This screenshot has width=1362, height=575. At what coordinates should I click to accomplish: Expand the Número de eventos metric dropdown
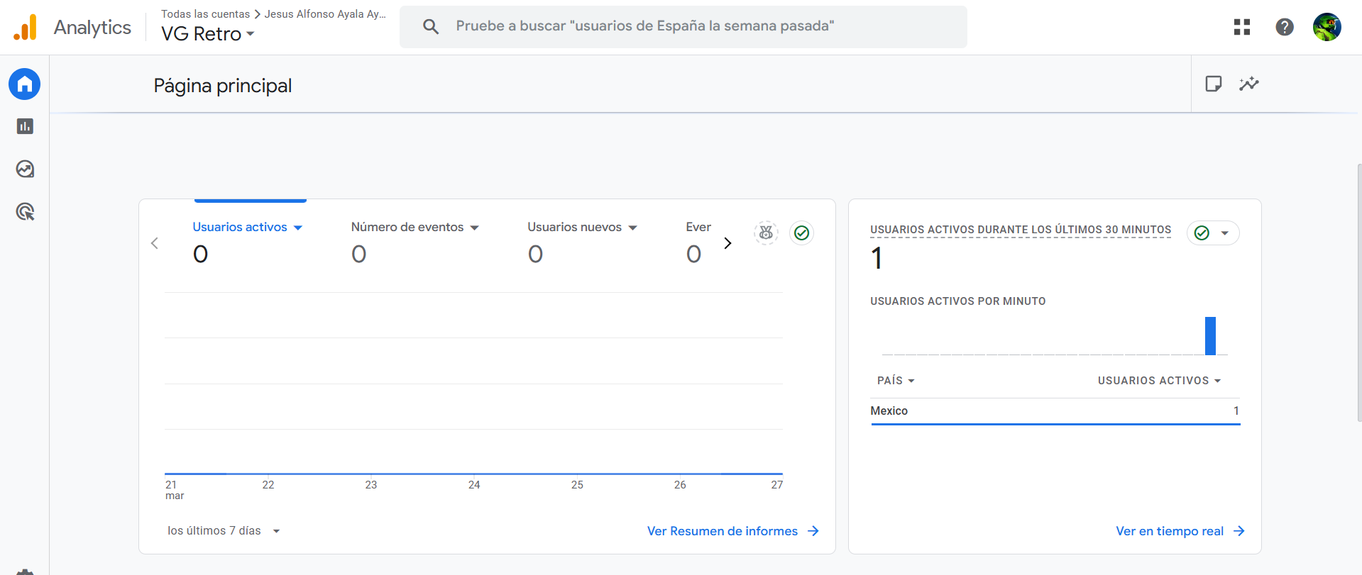click(475, 228)
